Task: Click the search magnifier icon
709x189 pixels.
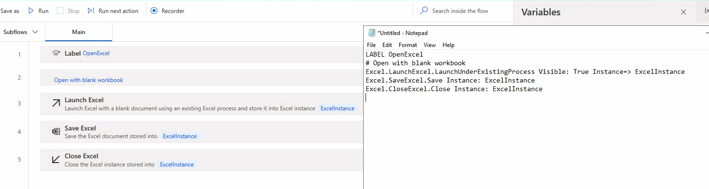Action: pos(424,10)
